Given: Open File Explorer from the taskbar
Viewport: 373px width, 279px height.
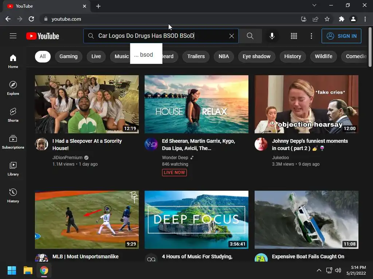Looking at the screenshot, I should point(28,270).
